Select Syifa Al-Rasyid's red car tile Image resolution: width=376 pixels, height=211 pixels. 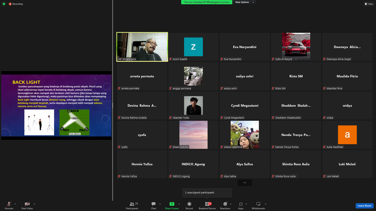(296, 47)
